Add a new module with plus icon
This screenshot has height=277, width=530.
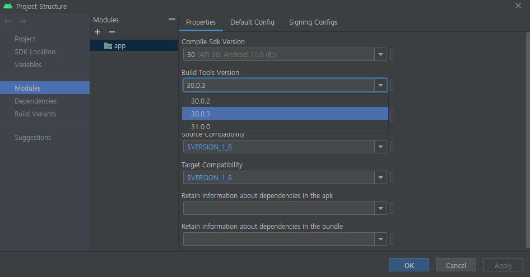(x=97, y=32)
